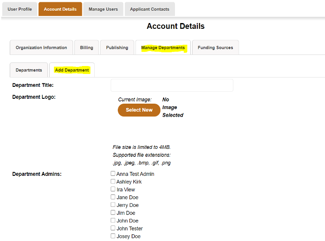Tick the John Tester checkbox
Image resolution: width=325 pixels, height=241 pixels.
point(113,228)
